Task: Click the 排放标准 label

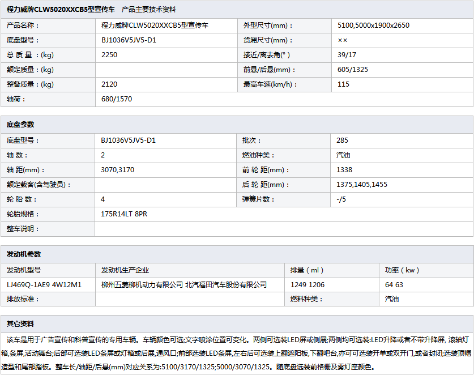Action: [23, 299]
